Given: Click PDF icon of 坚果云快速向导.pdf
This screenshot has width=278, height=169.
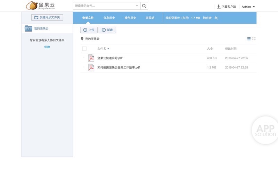Looking at the screenshot, I should [x=91, y=58].
